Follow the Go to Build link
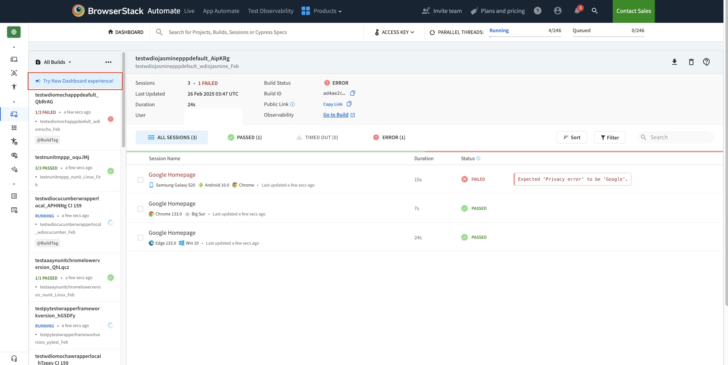Image resolution: width=728 pixels, height=365 pixels. (336, 115)
